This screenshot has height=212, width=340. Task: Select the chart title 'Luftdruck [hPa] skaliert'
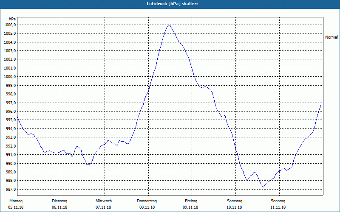click(173, 4)
